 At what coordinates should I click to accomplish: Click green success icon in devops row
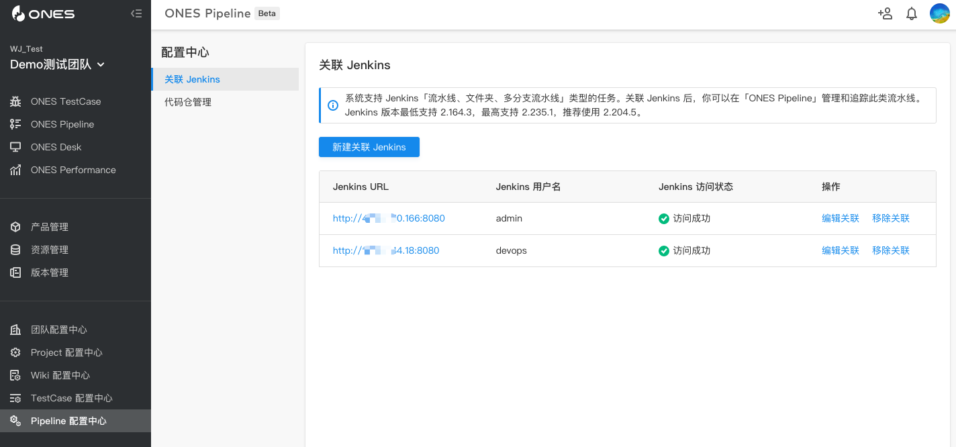pyautogui.click(x=664, y=251)
